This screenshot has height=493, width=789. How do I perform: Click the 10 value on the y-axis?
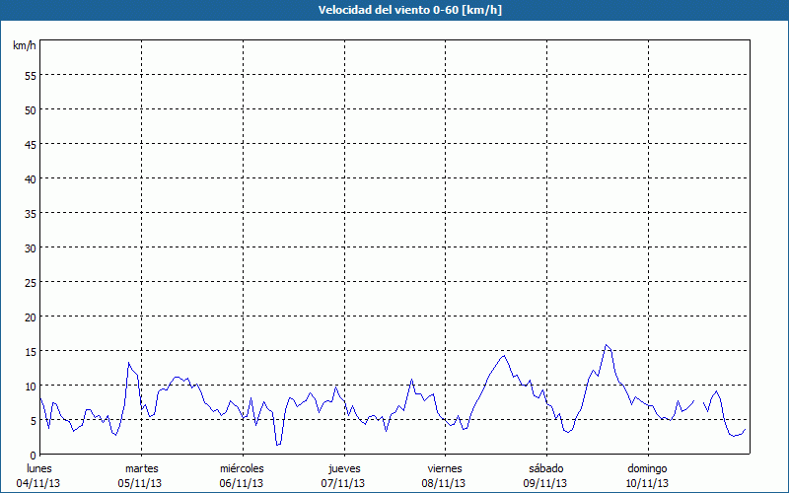[x=30, y=386]
